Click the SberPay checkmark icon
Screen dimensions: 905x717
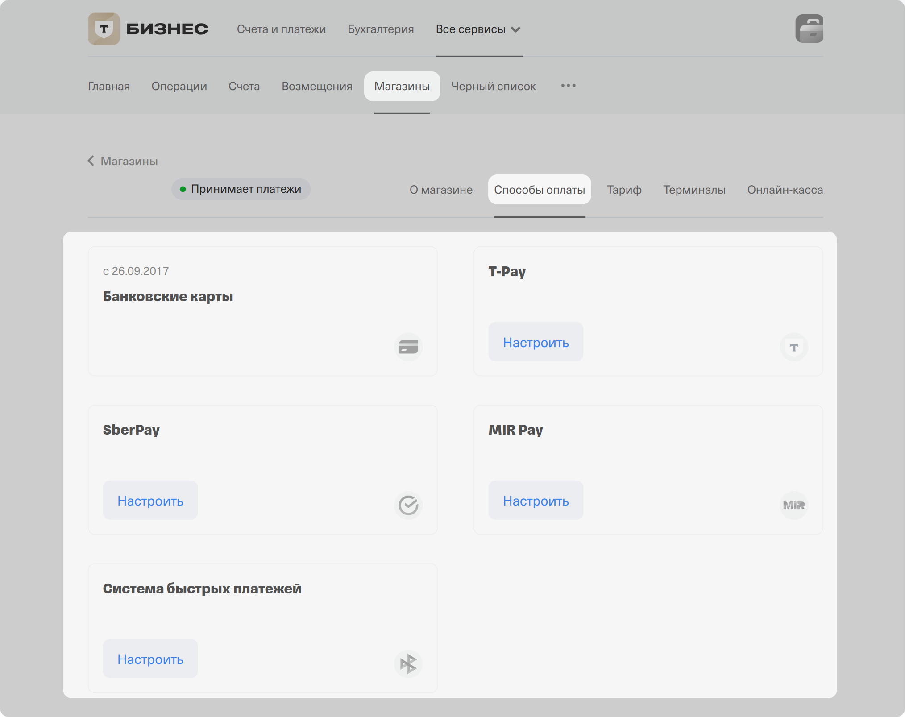[408, 505]
